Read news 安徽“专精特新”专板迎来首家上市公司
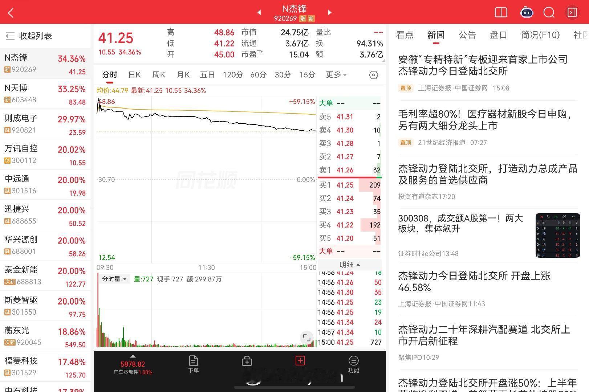 (x=483, y=65)
